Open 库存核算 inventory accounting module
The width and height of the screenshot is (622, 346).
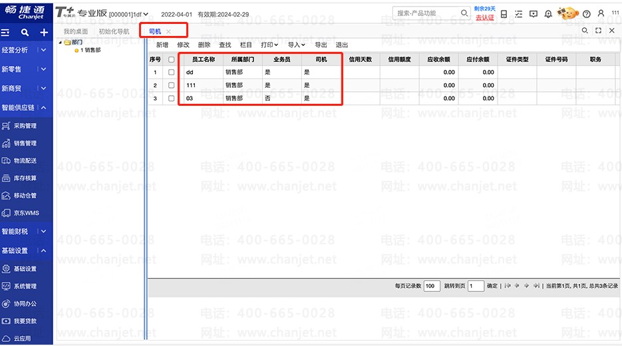[x=19, y=178]
